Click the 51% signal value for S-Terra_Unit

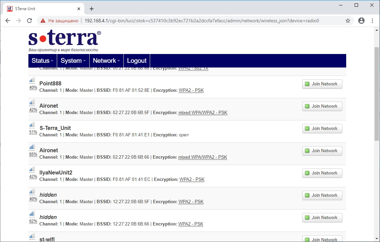(x=33, y=132)
